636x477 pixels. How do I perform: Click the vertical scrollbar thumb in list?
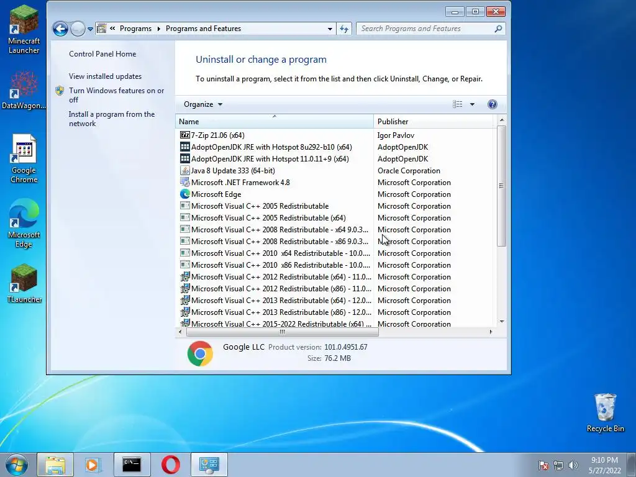click(x=501, y=186)
